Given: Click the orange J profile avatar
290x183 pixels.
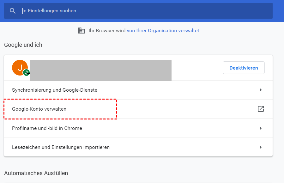Looking at the screenshot, I should point(20,67).
